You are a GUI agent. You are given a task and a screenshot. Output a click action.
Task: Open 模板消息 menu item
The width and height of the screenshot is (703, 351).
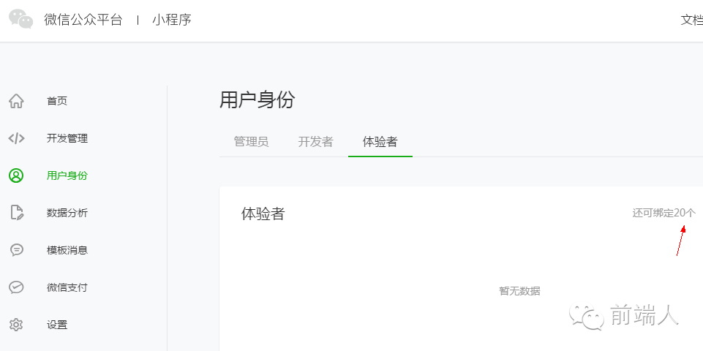point(67,250)
